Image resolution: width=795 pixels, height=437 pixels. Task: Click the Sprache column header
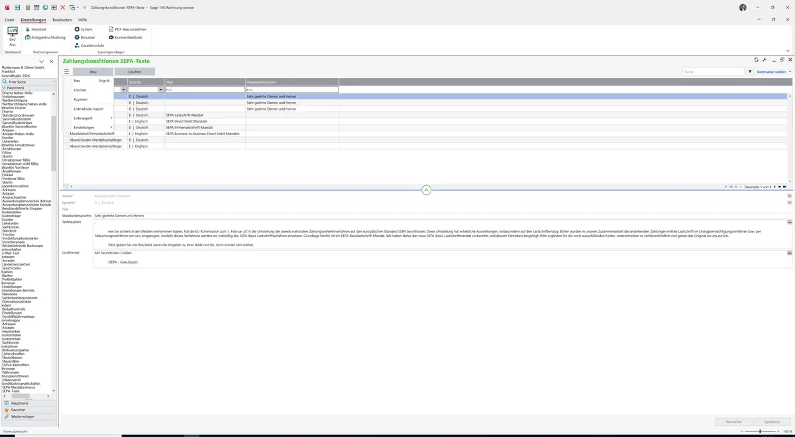coord(146,82)
